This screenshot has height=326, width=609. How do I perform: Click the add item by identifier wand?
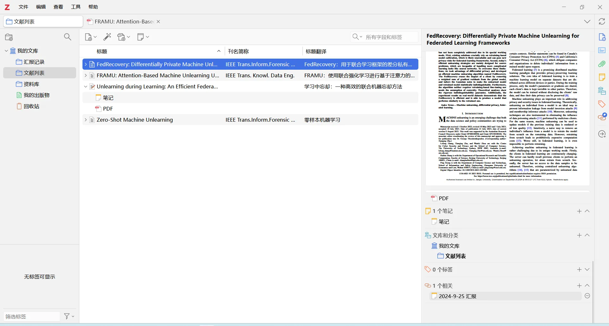point(107,37)
